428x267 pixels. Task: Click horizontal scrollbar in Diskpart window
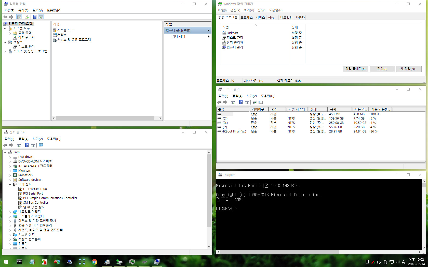coord(279,252)
